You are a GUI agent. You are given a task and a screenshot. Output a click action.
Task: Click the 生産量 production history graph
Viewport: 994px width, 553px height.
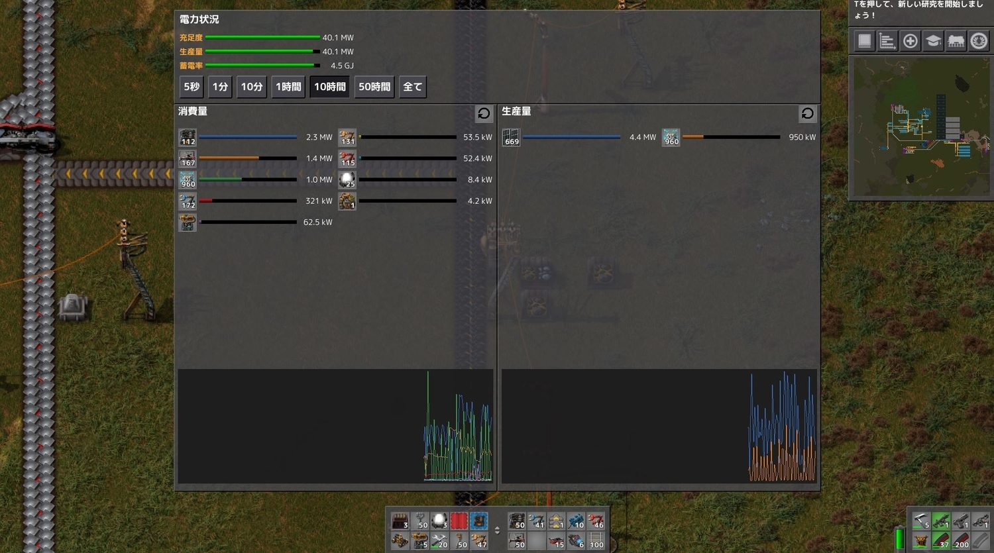(659, 426)
